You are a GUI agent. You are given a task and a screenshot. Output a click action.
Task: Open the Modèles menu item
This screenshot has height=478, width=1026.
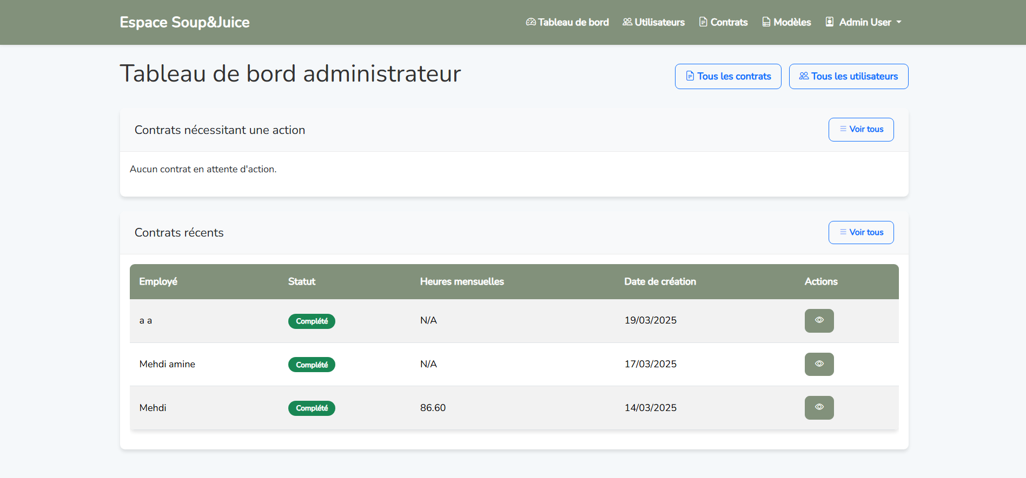[x=792, y=22]
